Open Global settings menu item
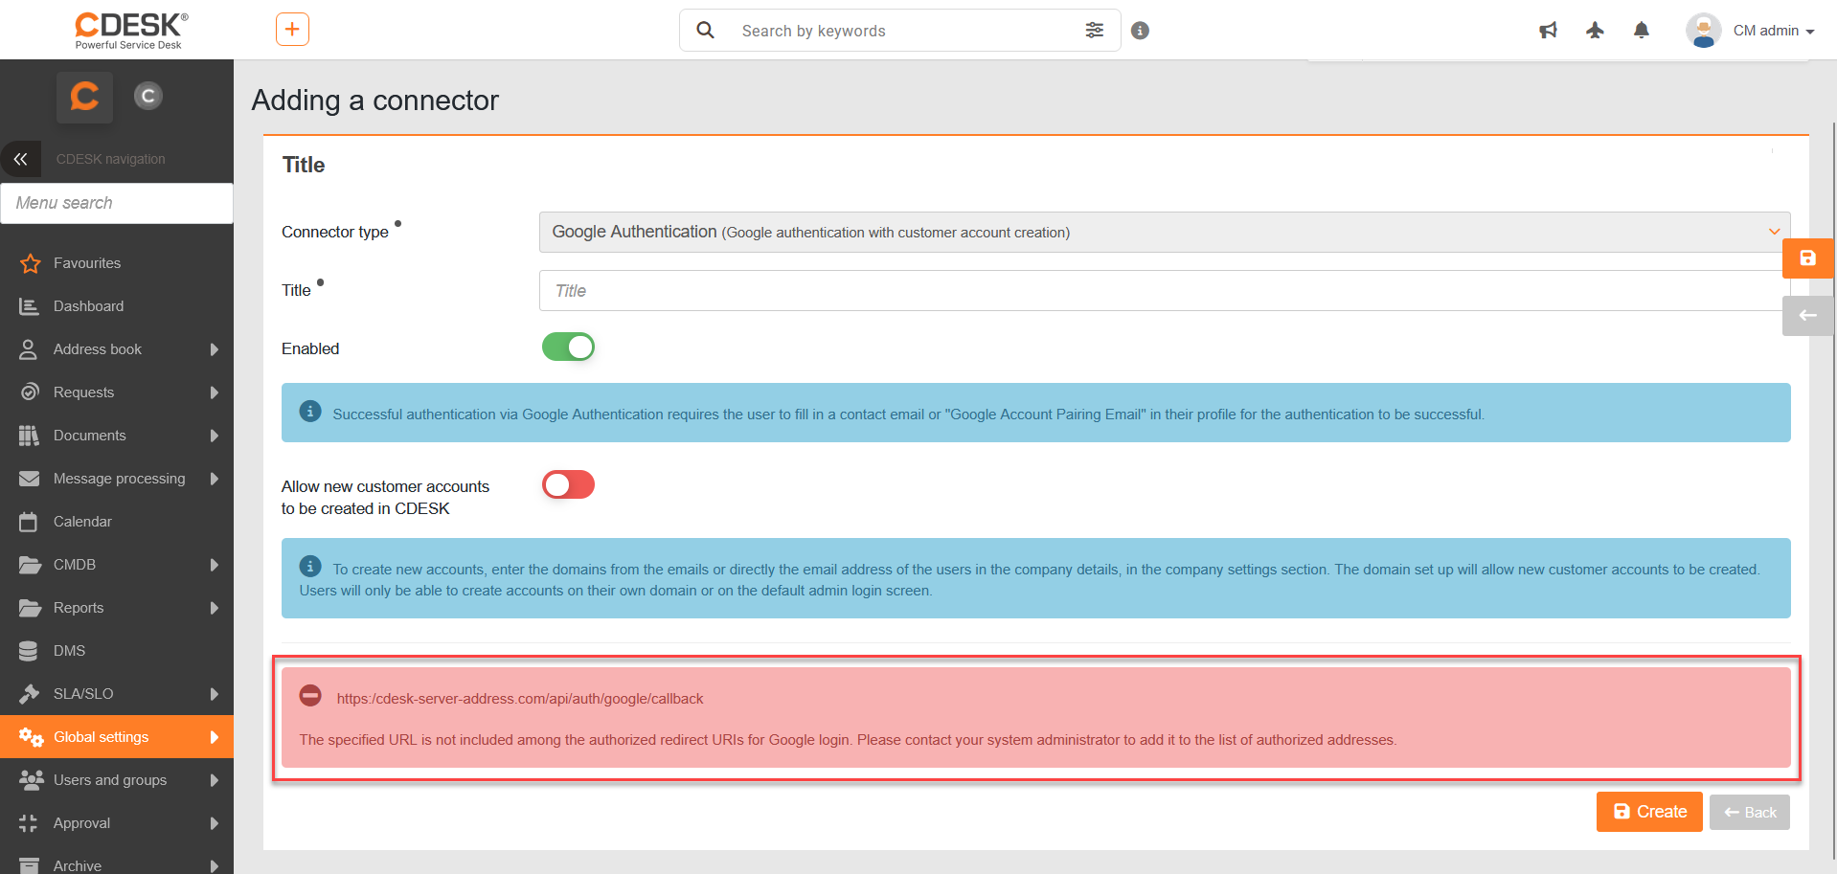 tap(117, 737)
